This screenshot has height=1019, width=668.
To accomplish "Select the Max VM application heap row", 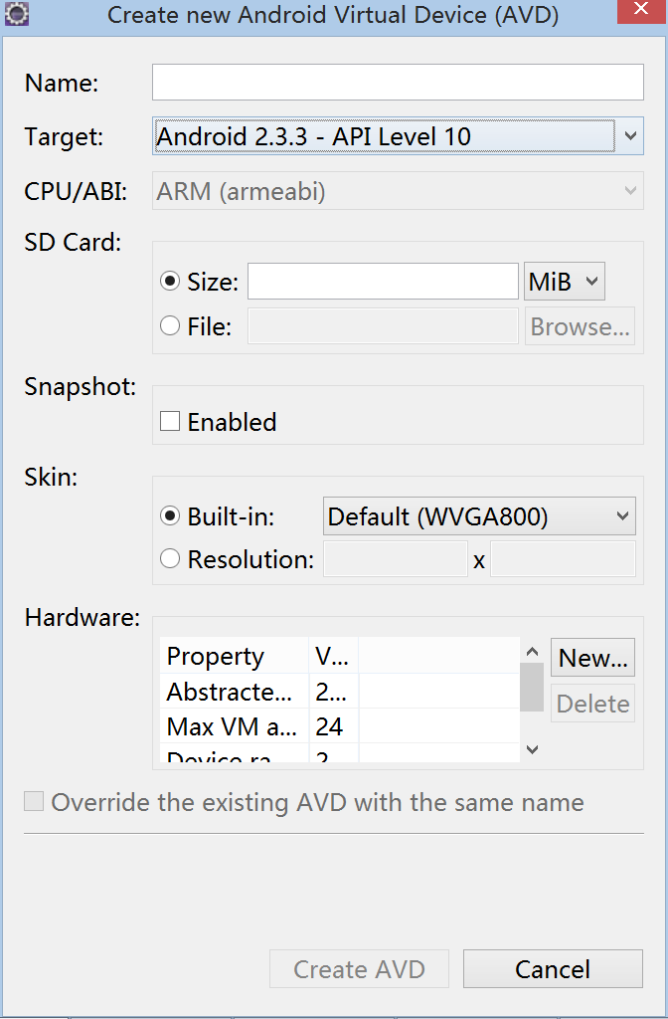I will point(340,725).
